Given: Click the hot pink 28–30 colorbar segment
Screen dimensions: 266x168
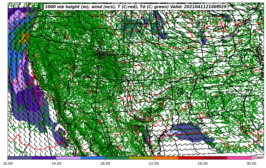Looking at the screenshot, I should [x=239, y=158].
